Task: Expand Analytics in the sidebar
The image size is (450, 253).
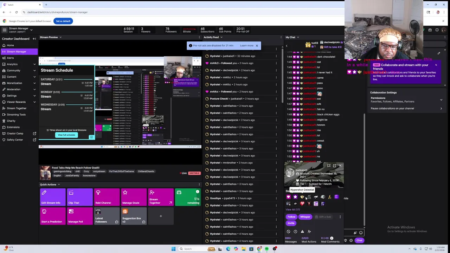Action: [x=19, y=64]
